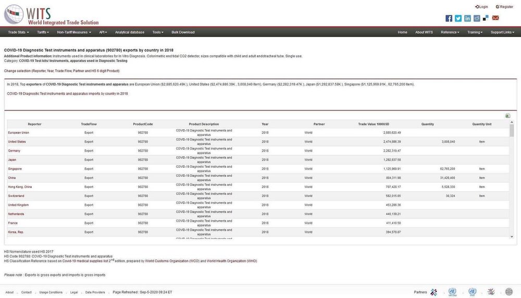Open Analytical database menu item
Screen dimensions: 521x298
tap(130, 32)
